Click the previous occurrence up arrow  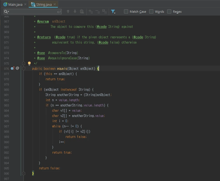(68, 12)
